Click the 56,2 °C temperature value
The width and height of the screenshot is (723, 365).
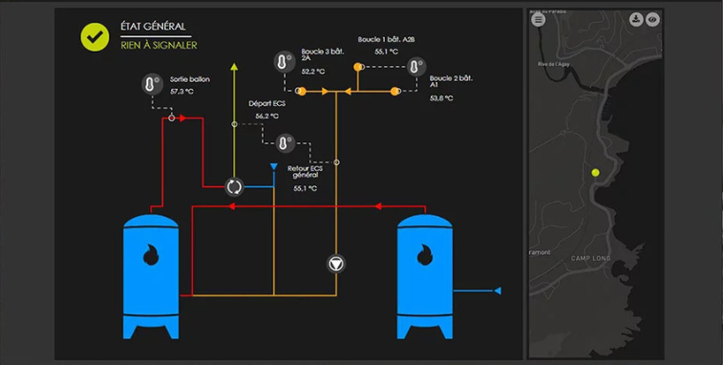tap(267, 117)
